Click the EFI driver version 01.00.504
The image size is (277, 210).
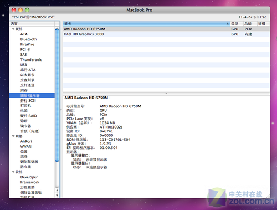[109, 148]
